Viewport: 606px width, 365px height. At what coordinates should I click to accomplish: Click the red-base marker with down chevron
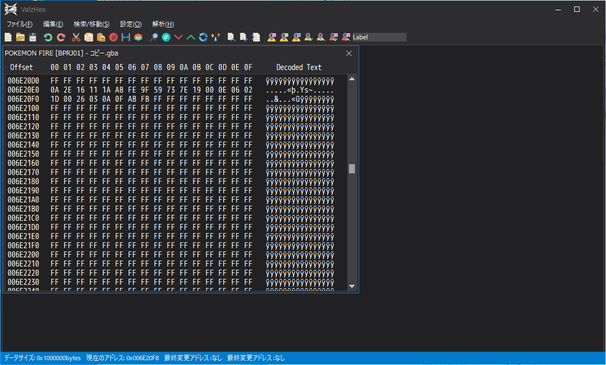point(333,37)
